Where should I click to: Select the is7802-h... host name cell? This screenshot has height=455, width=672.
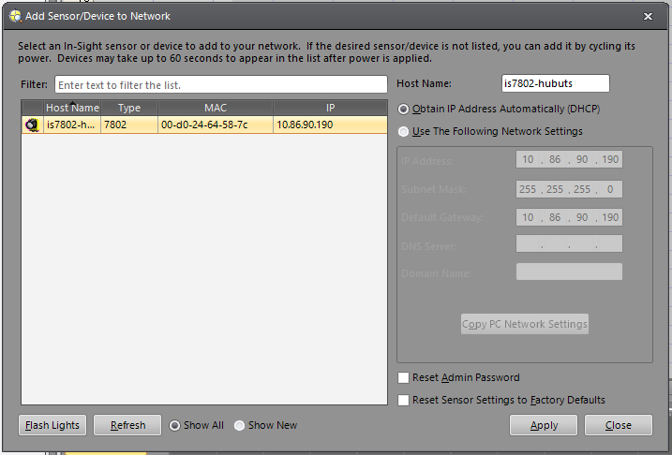click(x=72, y=125)
